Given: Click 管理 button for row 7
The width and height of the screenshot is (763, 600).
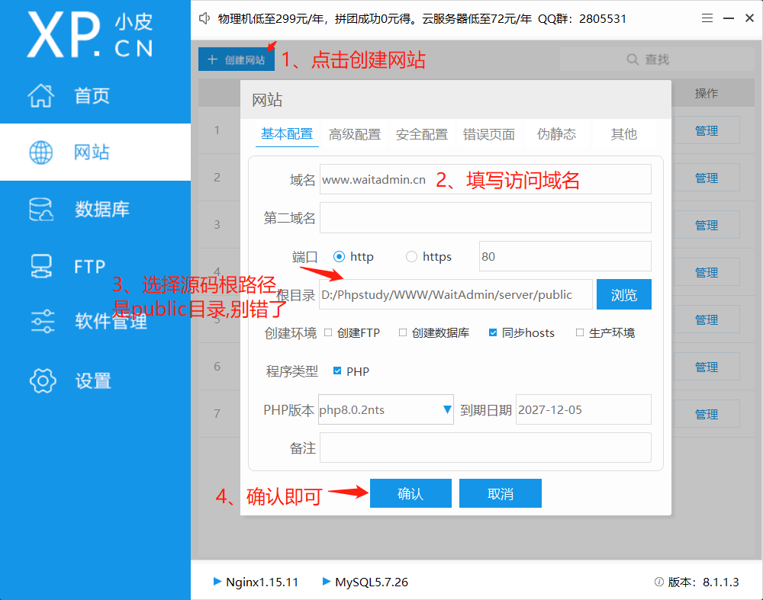Looking at the screenshot, I should tap(707, 414).
